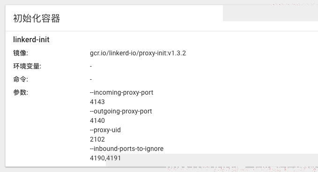
Task: Click the proxy-init:v1.3.2 image path
Action: coord(138,53)
